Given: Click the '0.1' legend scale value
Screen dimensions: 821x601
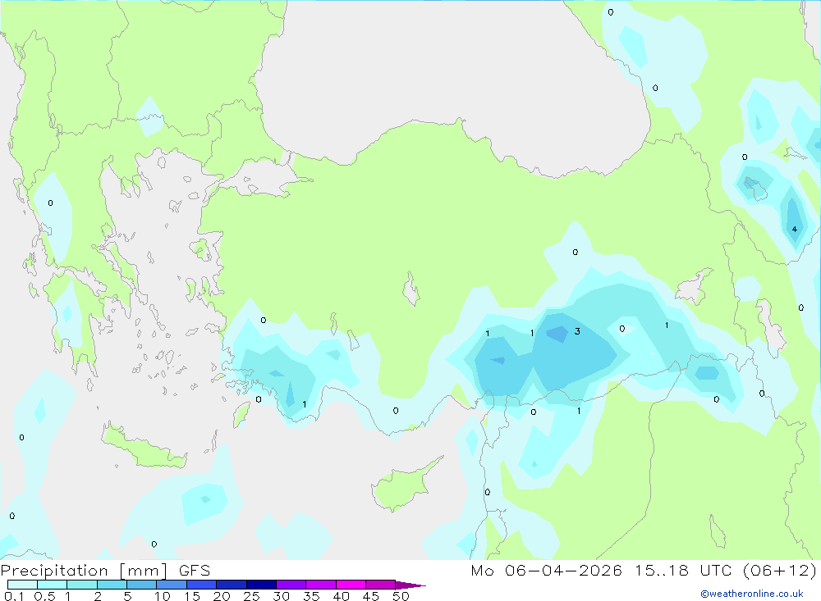Looking at the screenshot, I should (x=14, y=596).
